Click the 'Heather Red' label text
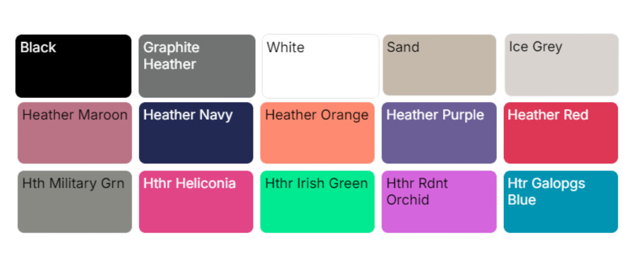The height and width of the screenshot is (269, 635). [x=548, y=115]
